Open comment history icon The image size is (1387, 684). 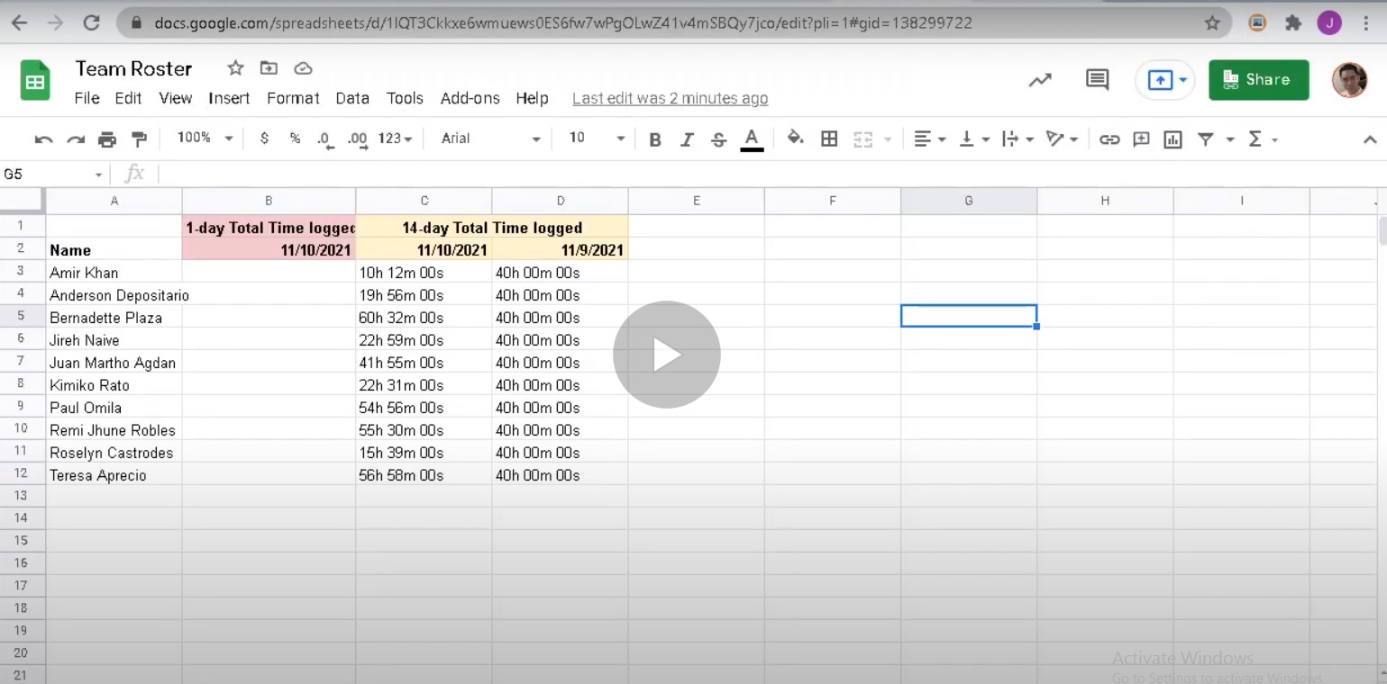point(1097,80)
